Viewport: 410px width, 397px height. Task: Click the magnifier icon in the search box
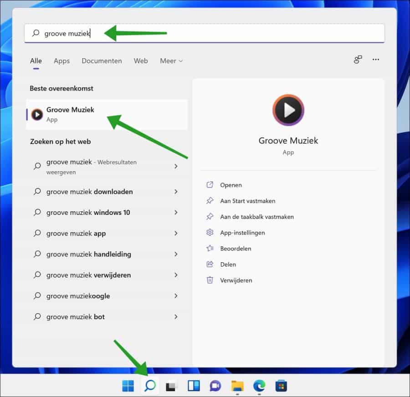point(36,33)
